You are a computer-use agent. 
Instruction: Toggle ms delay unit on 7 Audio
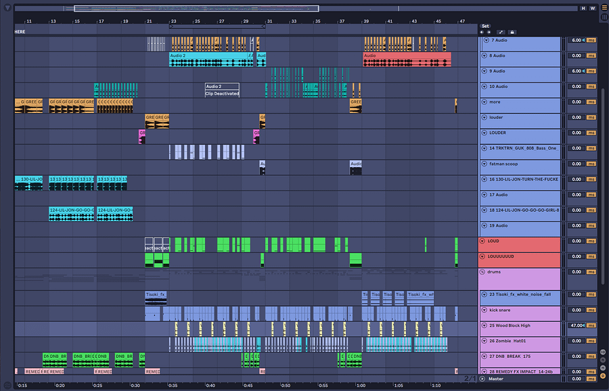click(x=591, y=40)
